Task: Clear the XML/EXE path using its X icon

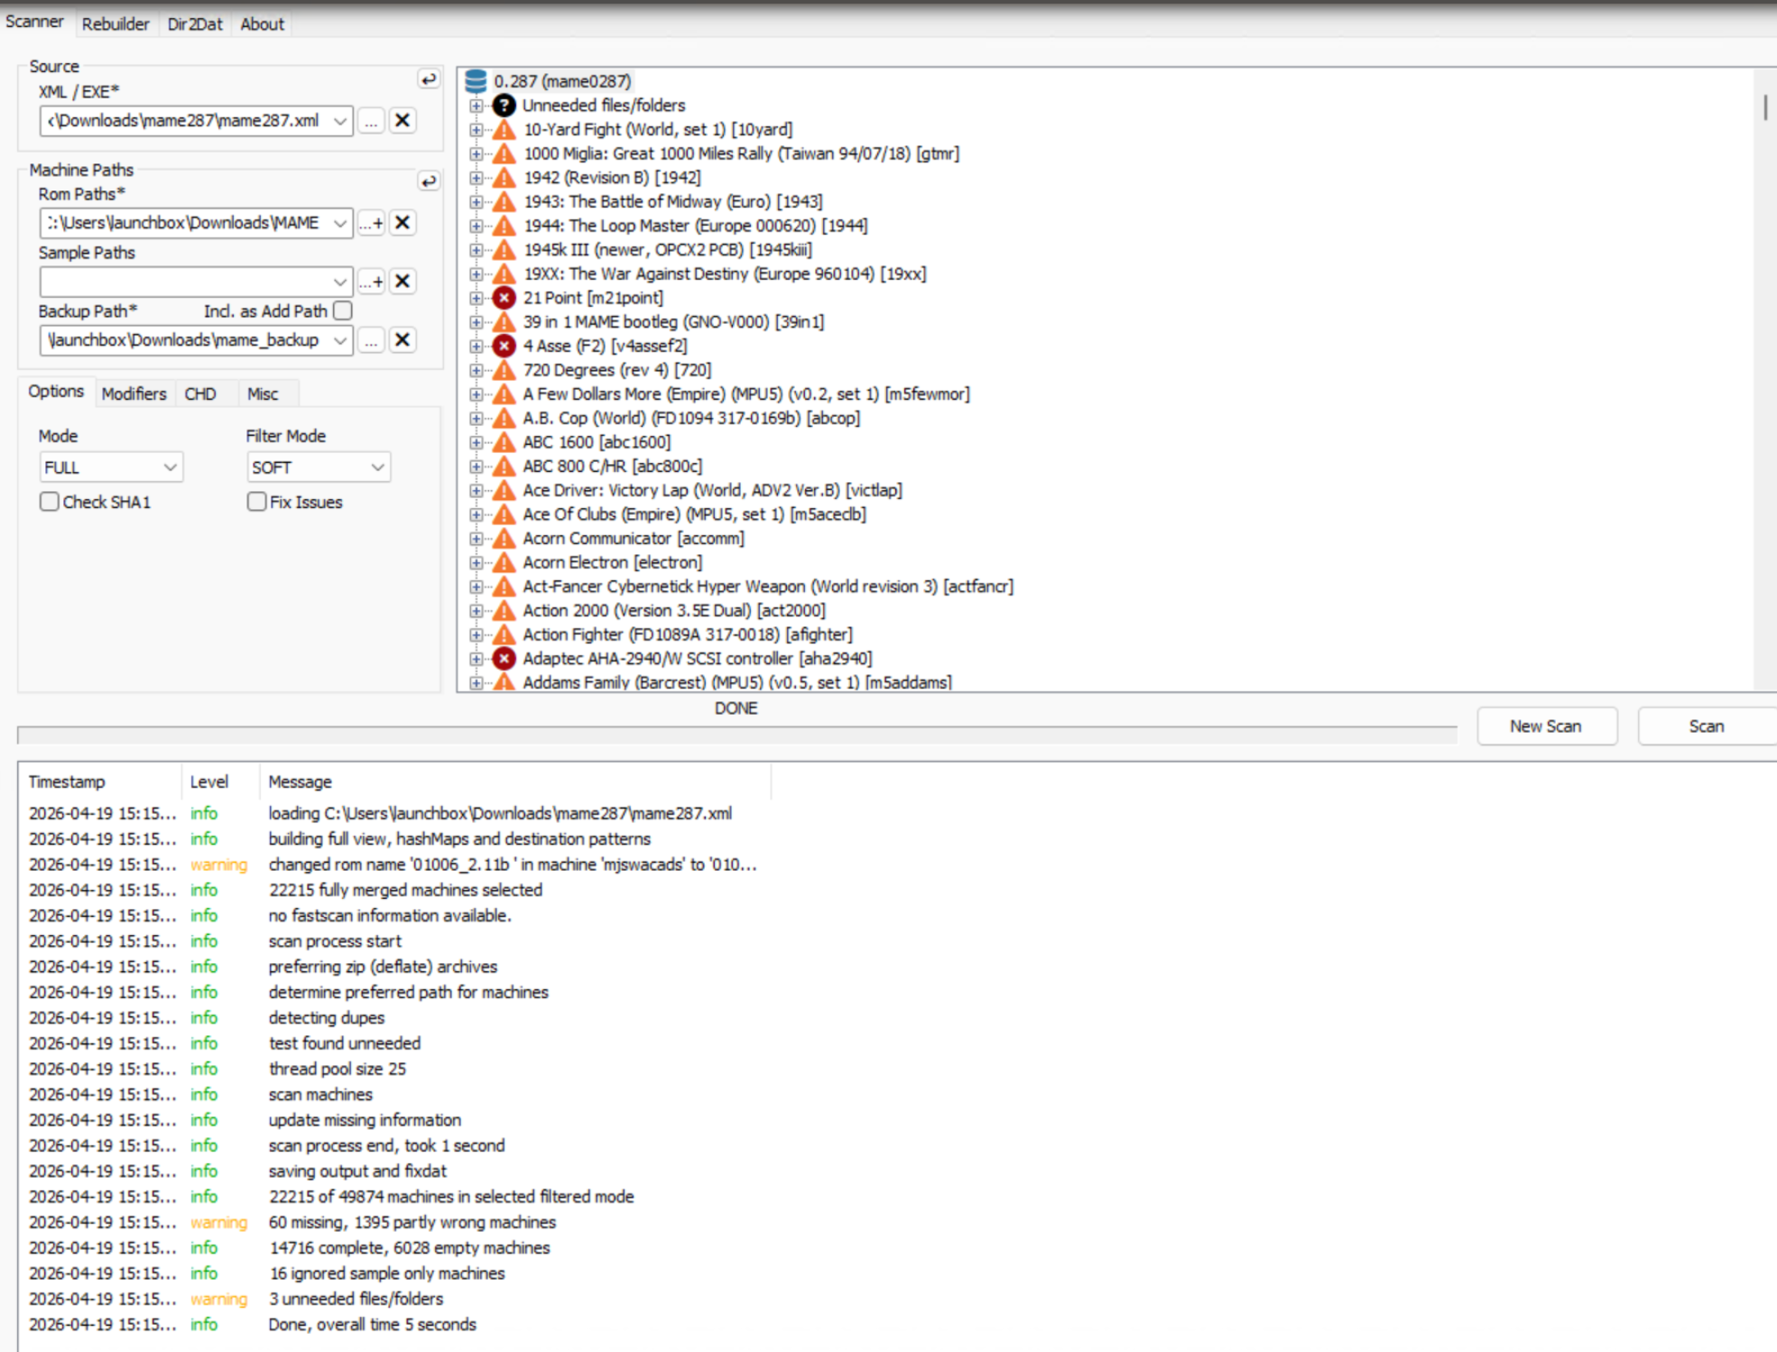Action: pos(403,120)
